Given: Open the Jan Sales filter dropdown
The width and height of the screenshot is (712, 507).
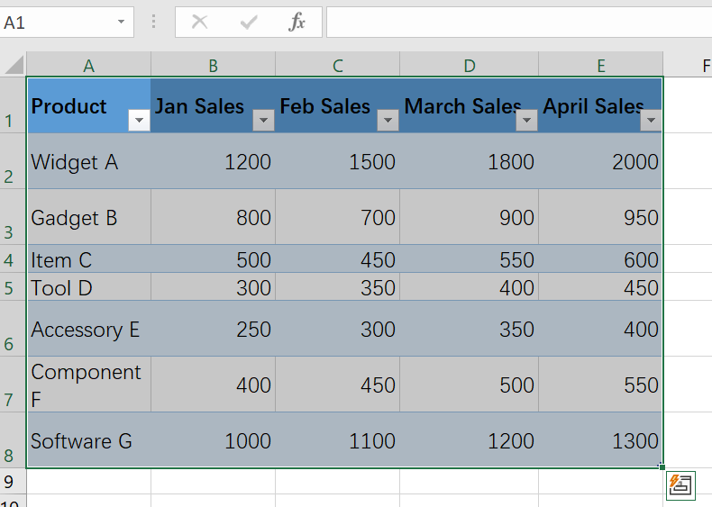Looking at the screenshot, I should (263, 121).
